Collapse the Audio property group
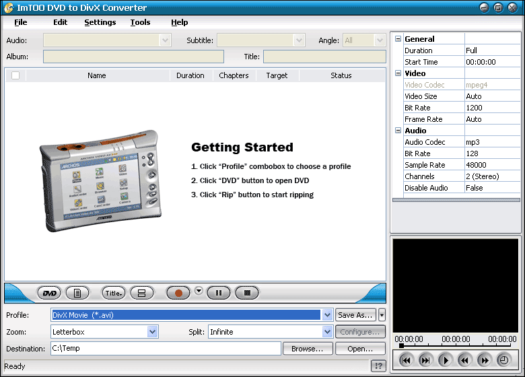Screen dimensions: 525x377 398,130
